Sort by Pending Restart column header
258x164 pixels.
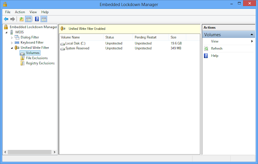pyautogui.click(x=151, y=37)
